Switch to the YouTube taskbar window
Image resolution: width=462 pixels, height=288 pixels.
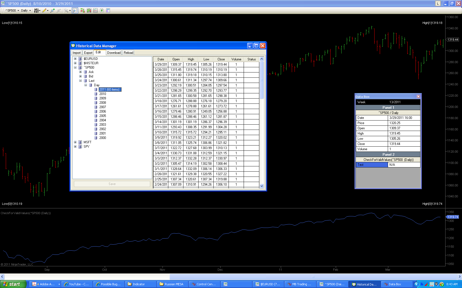tap(77, 284)
